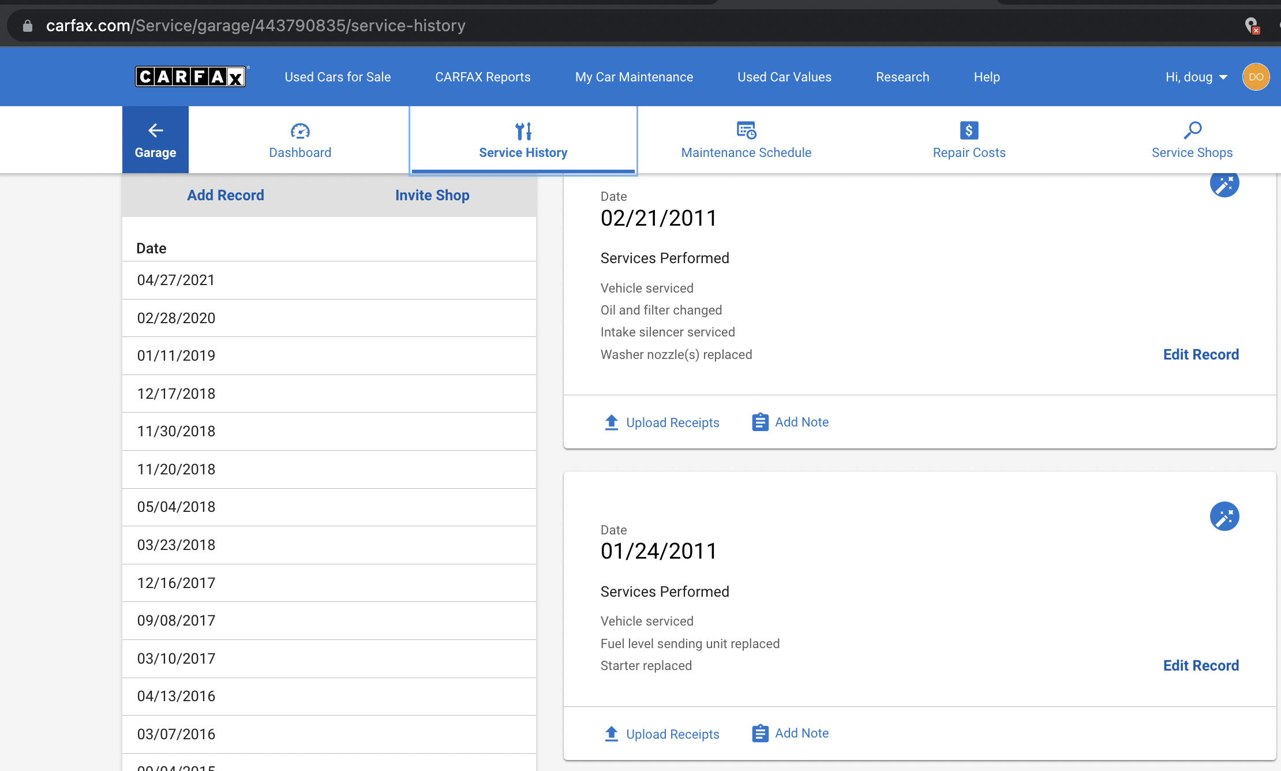Go back to the Garage

coord(155,140)
